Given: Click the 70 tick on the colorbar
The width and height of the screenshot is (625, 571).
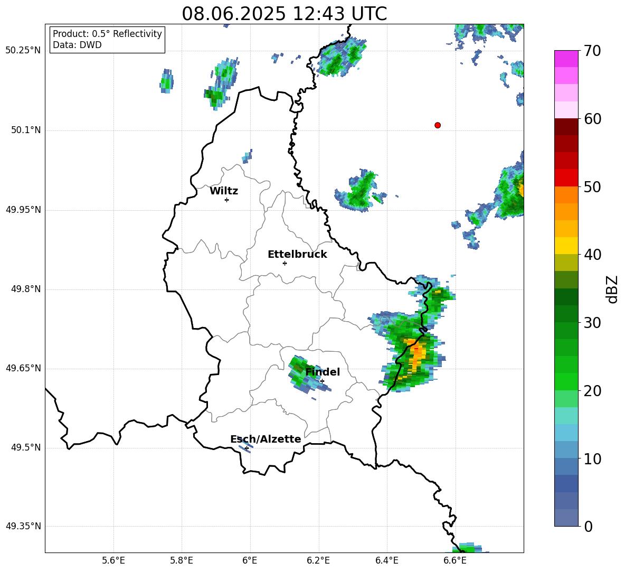Looking at the screenshot, I should [x=592, y=51].
